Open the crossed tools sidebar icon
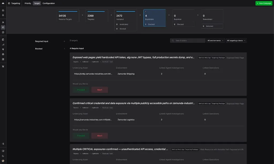This screenshot has height=164, width=274. coord(3,66)
